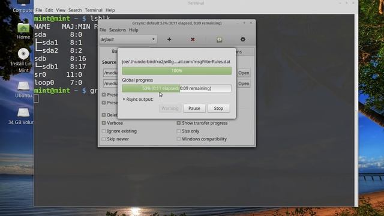This screenshot has height=216, width=384.
Task: Open the Home folder desktop icon
Action: coord(23,31)
